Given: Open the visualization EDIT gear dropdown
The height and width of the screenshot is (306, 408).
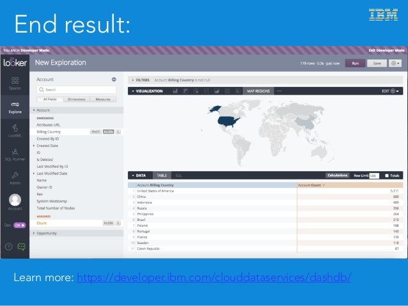Looking at the screenshot, I should (x=390, y=91).
